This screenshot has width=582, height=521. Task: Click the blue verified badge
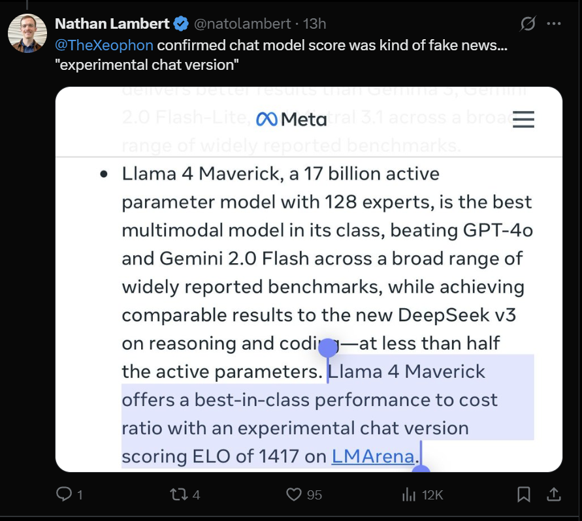(x=181, y=24)
